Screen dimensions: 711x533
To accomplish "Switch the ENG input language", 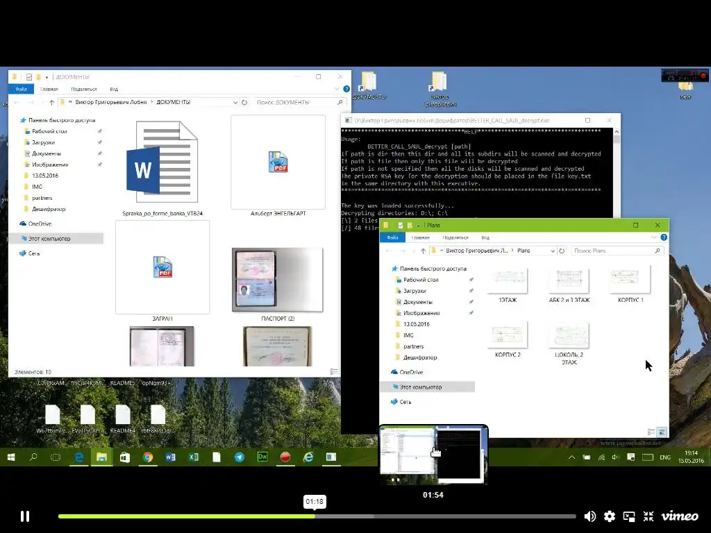I will (664, 457).
